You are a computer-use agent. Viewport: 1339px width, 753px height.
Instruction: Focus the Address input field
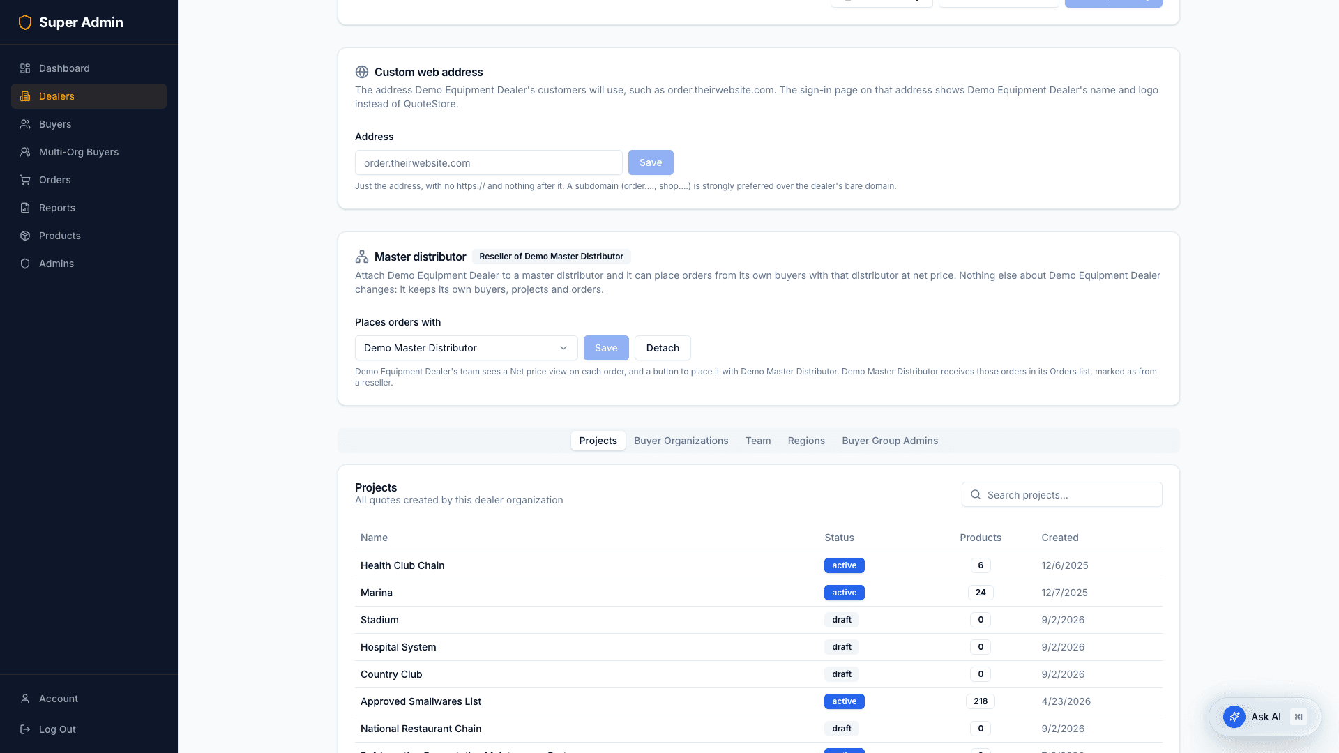(488, 162)
